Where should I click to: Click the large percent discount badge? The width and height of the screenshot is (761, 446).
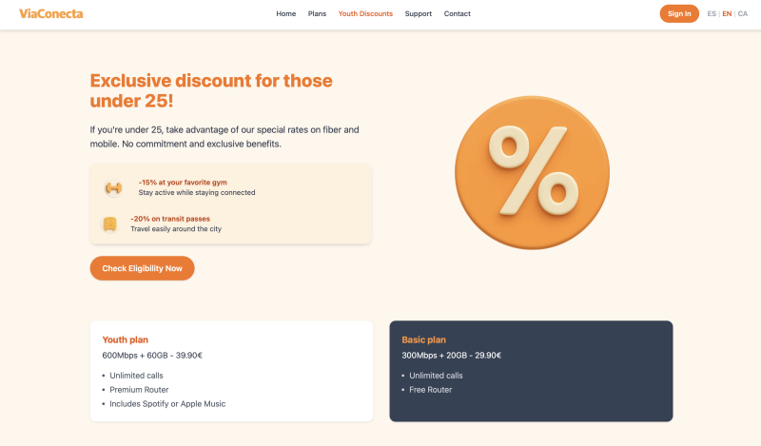[x=532, y=172]
